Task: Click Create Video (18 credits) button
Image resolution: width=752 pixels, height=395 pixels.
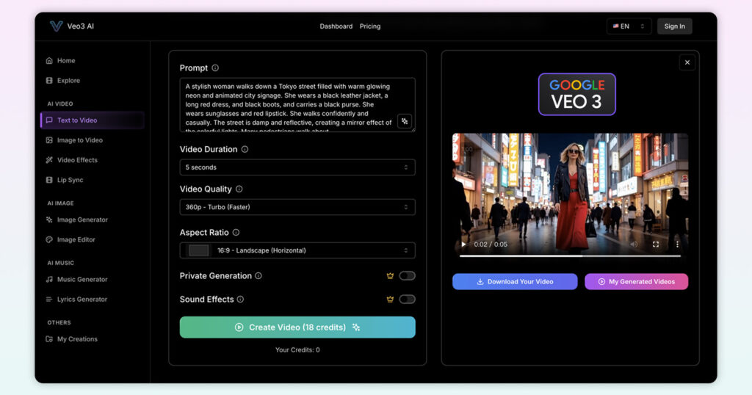Action: [x=297, y=327]
